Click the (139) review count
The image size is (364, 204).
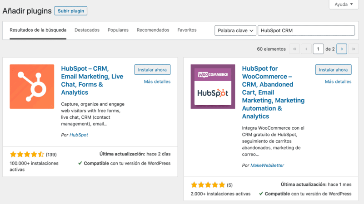pyautogui.click(x=51, y=155)
